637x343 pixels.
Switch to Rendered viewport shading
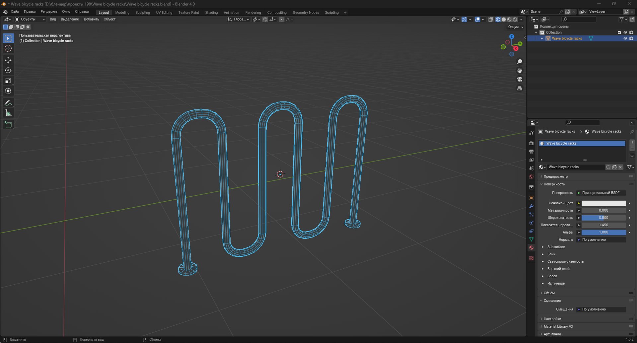(x=515, y=20)
